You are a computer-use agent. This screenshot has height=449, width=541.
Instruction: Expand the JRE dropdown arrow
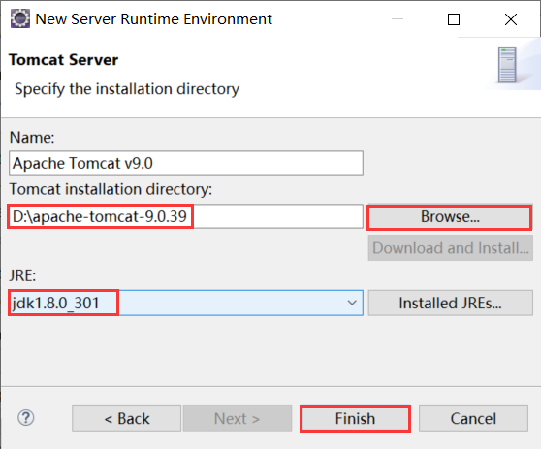[x=352, y=303]
